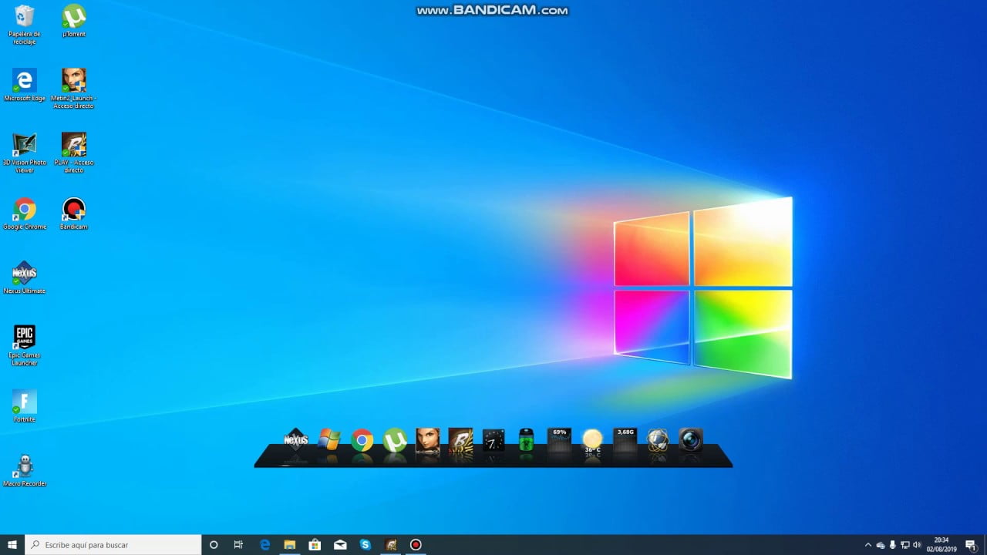Open the Mail app from the taskbar
987x555 pixels.
point(340,545)
